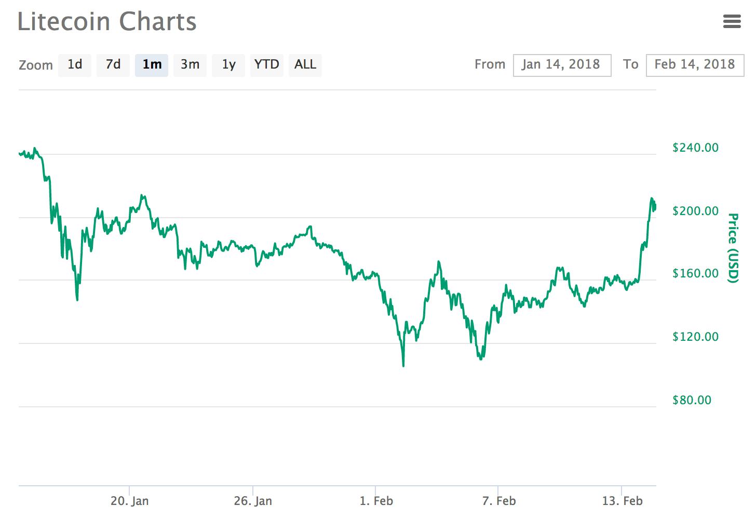Switch to the 3m zoom range

click(x=190, y=64)
